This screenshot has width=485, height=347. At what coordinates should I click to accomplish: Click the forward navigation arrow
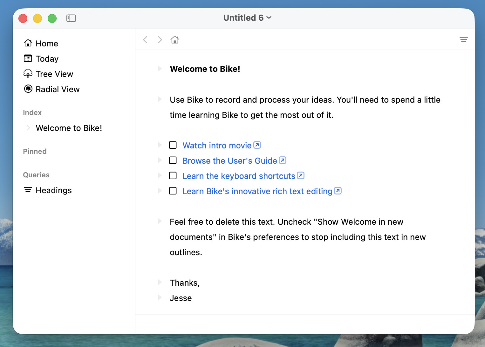[x=160, y=40]
